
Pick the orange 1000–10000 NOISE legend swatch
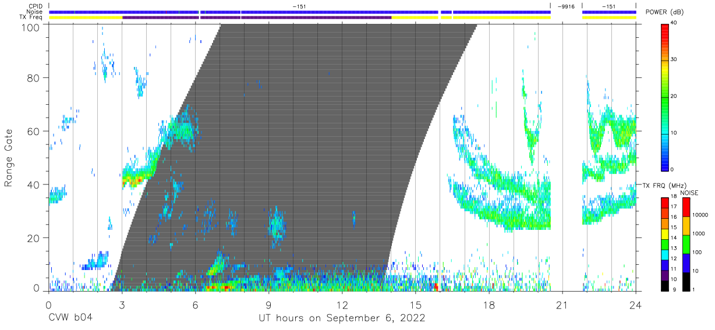pyautogui.click(x=686, y=225)
